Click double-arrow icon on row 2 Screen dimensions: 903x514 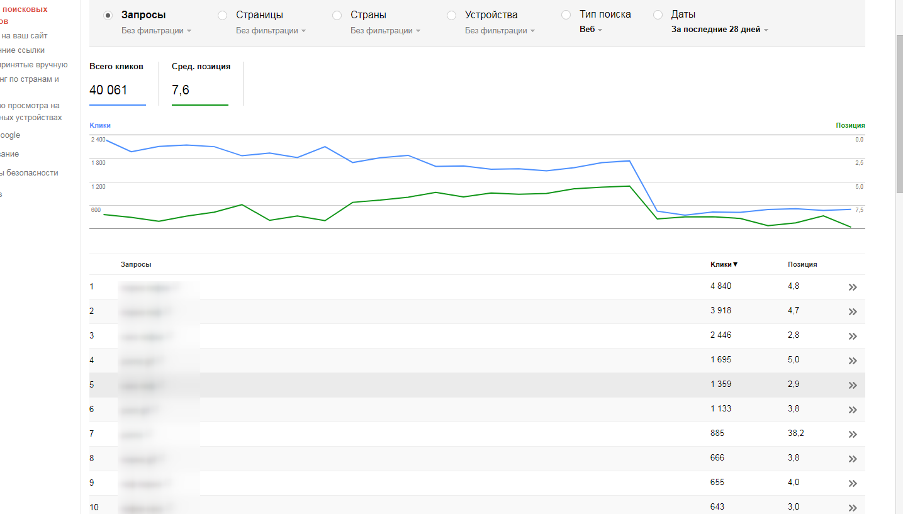pyautogui.click(x=853, y=311)
